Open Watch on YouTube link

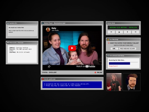[x=86, y=66]
